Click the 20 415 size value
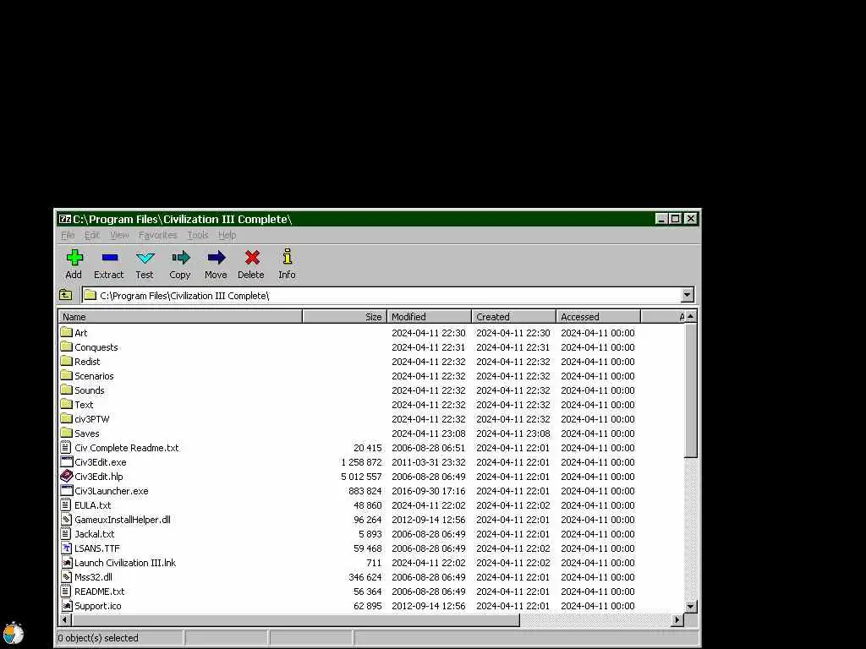 click(x=367, y=448)
